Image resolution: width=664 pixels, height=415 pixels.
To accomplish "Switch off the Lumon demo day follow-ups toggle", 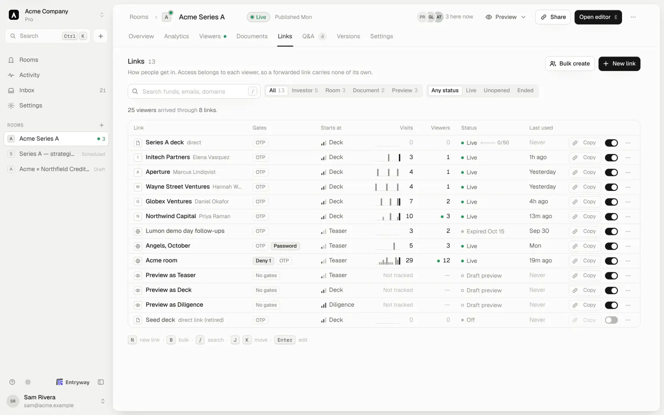I will [611, 232].
